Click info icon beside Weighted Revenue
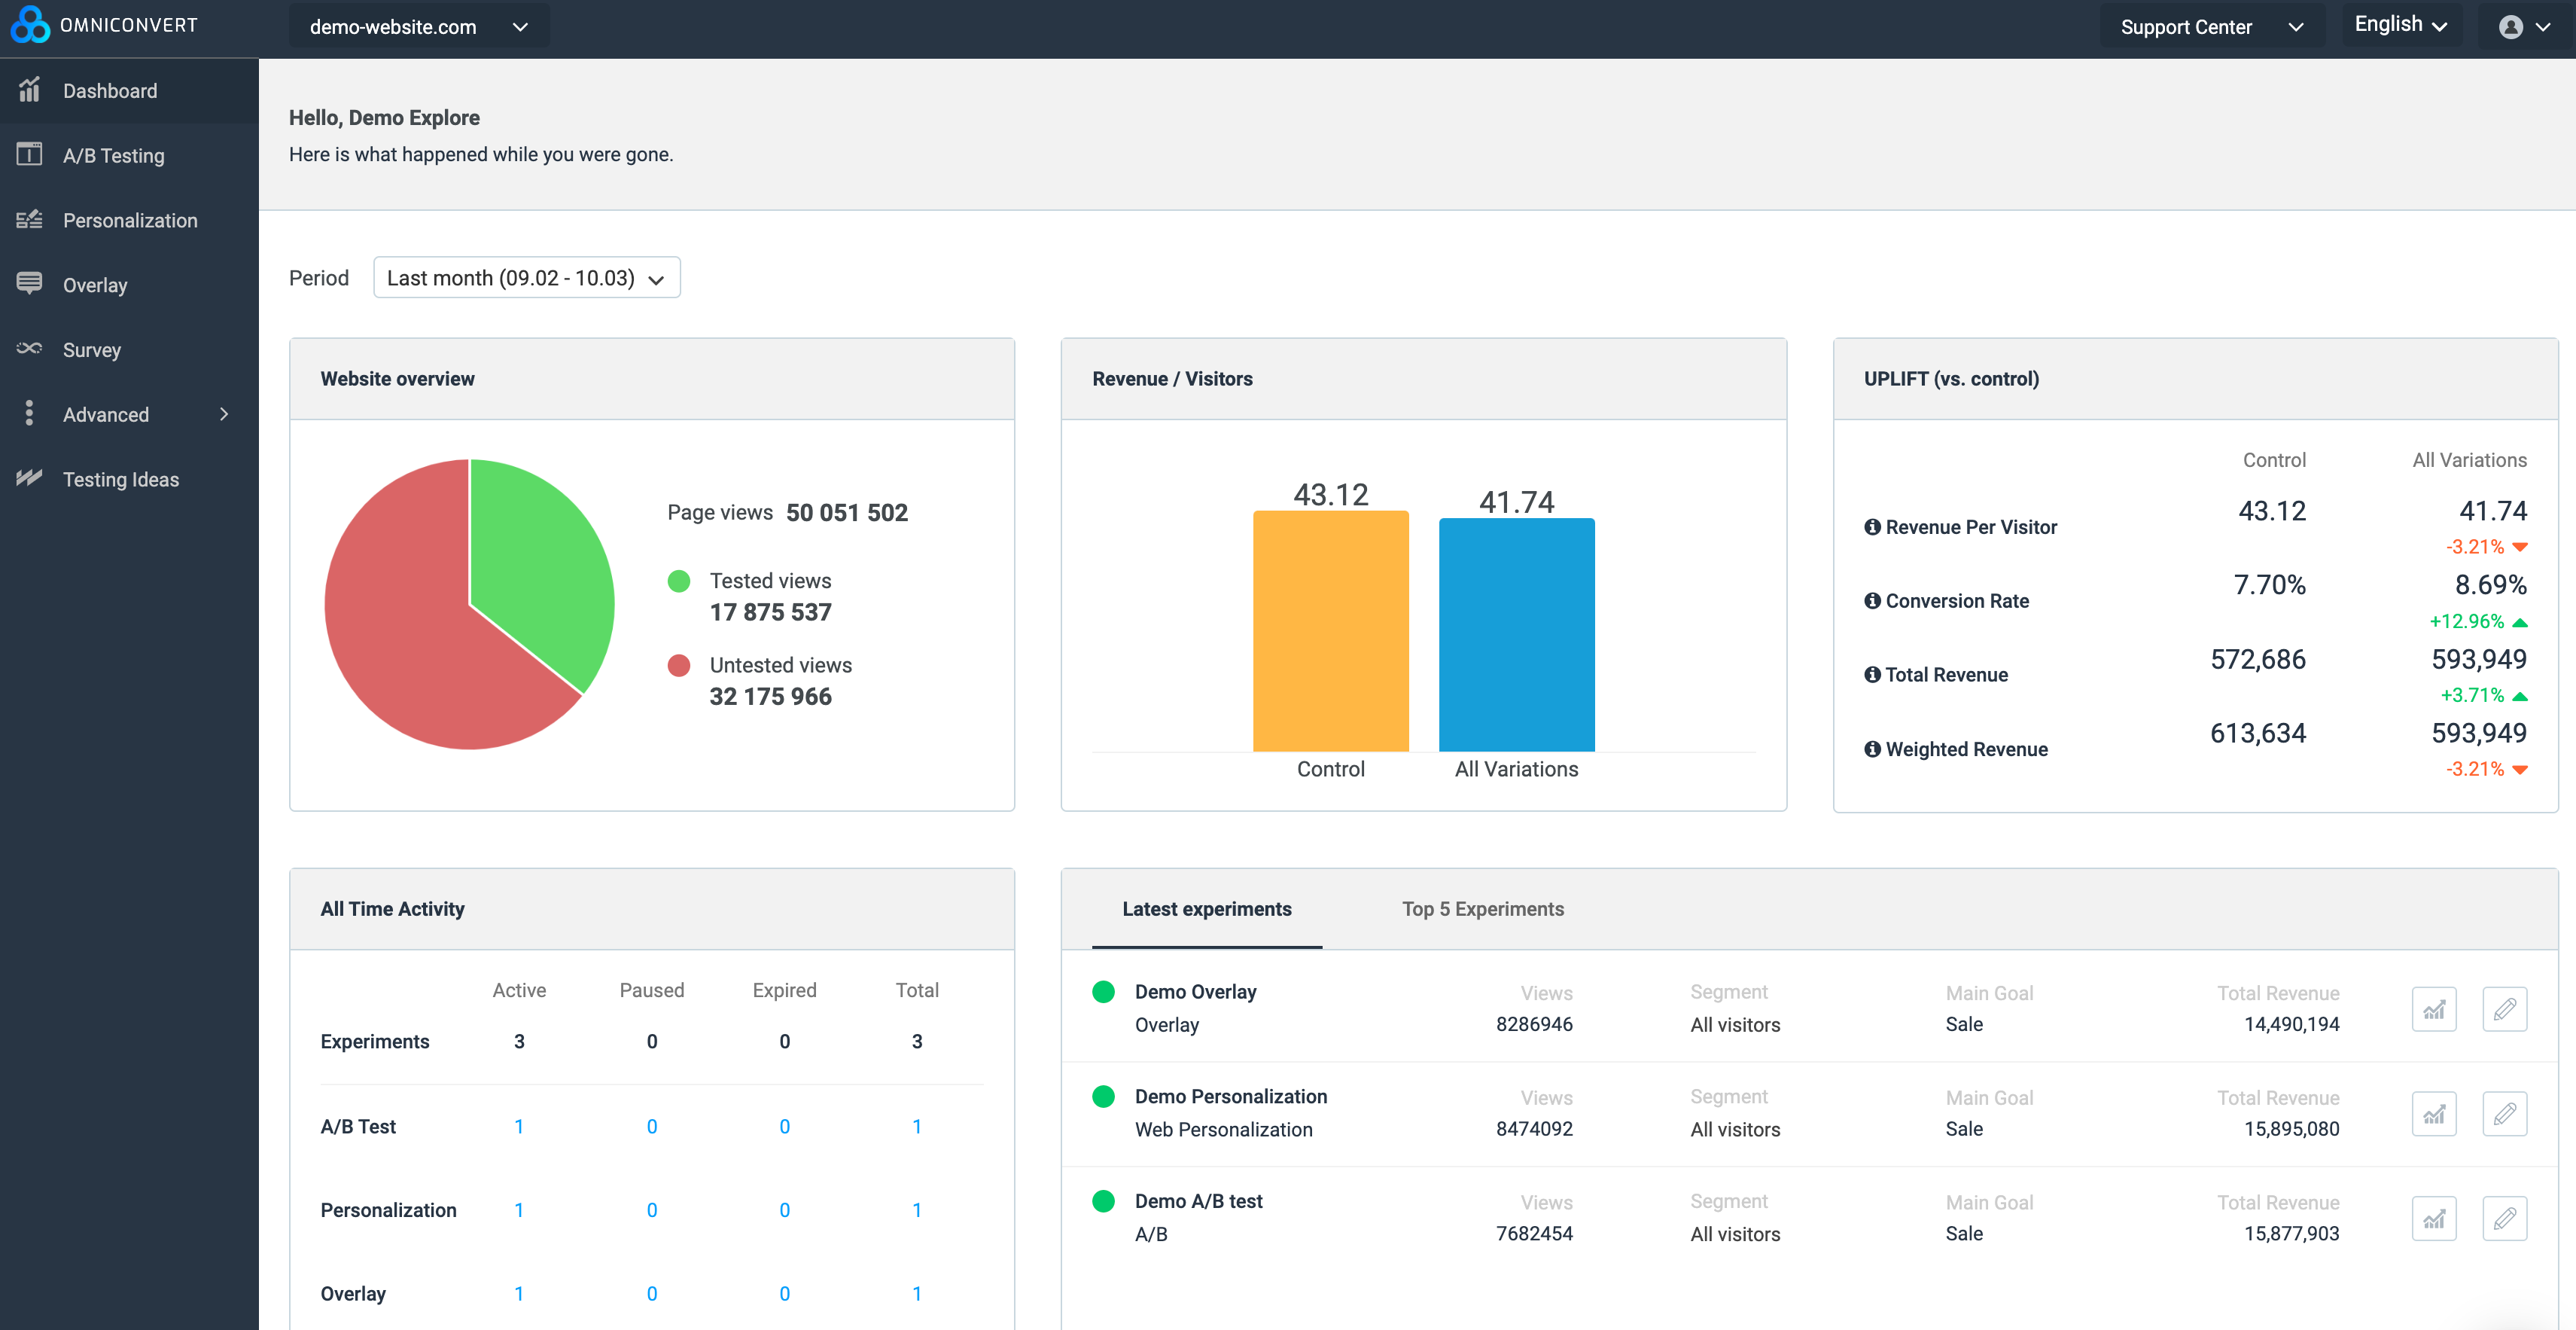The image size is (2576, 1330). tap(1872, 749)
